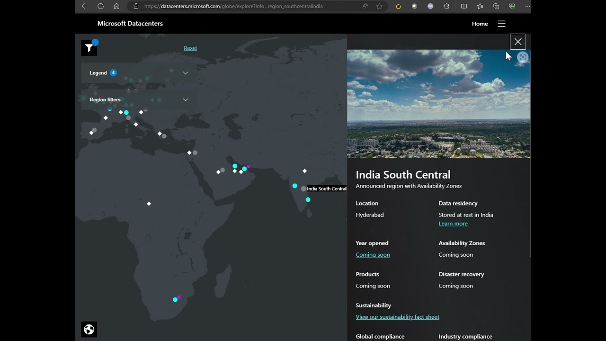Click Availability Zones Coming soon value

coord(455,255)
